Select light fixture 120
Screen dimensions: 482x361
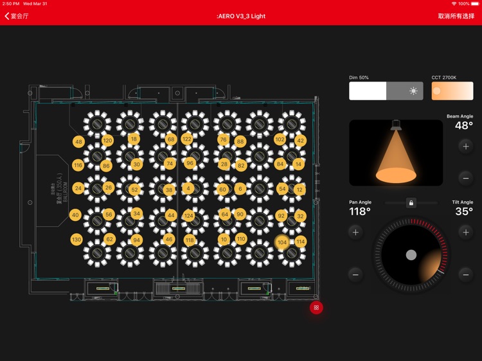[x=107, y=141]
